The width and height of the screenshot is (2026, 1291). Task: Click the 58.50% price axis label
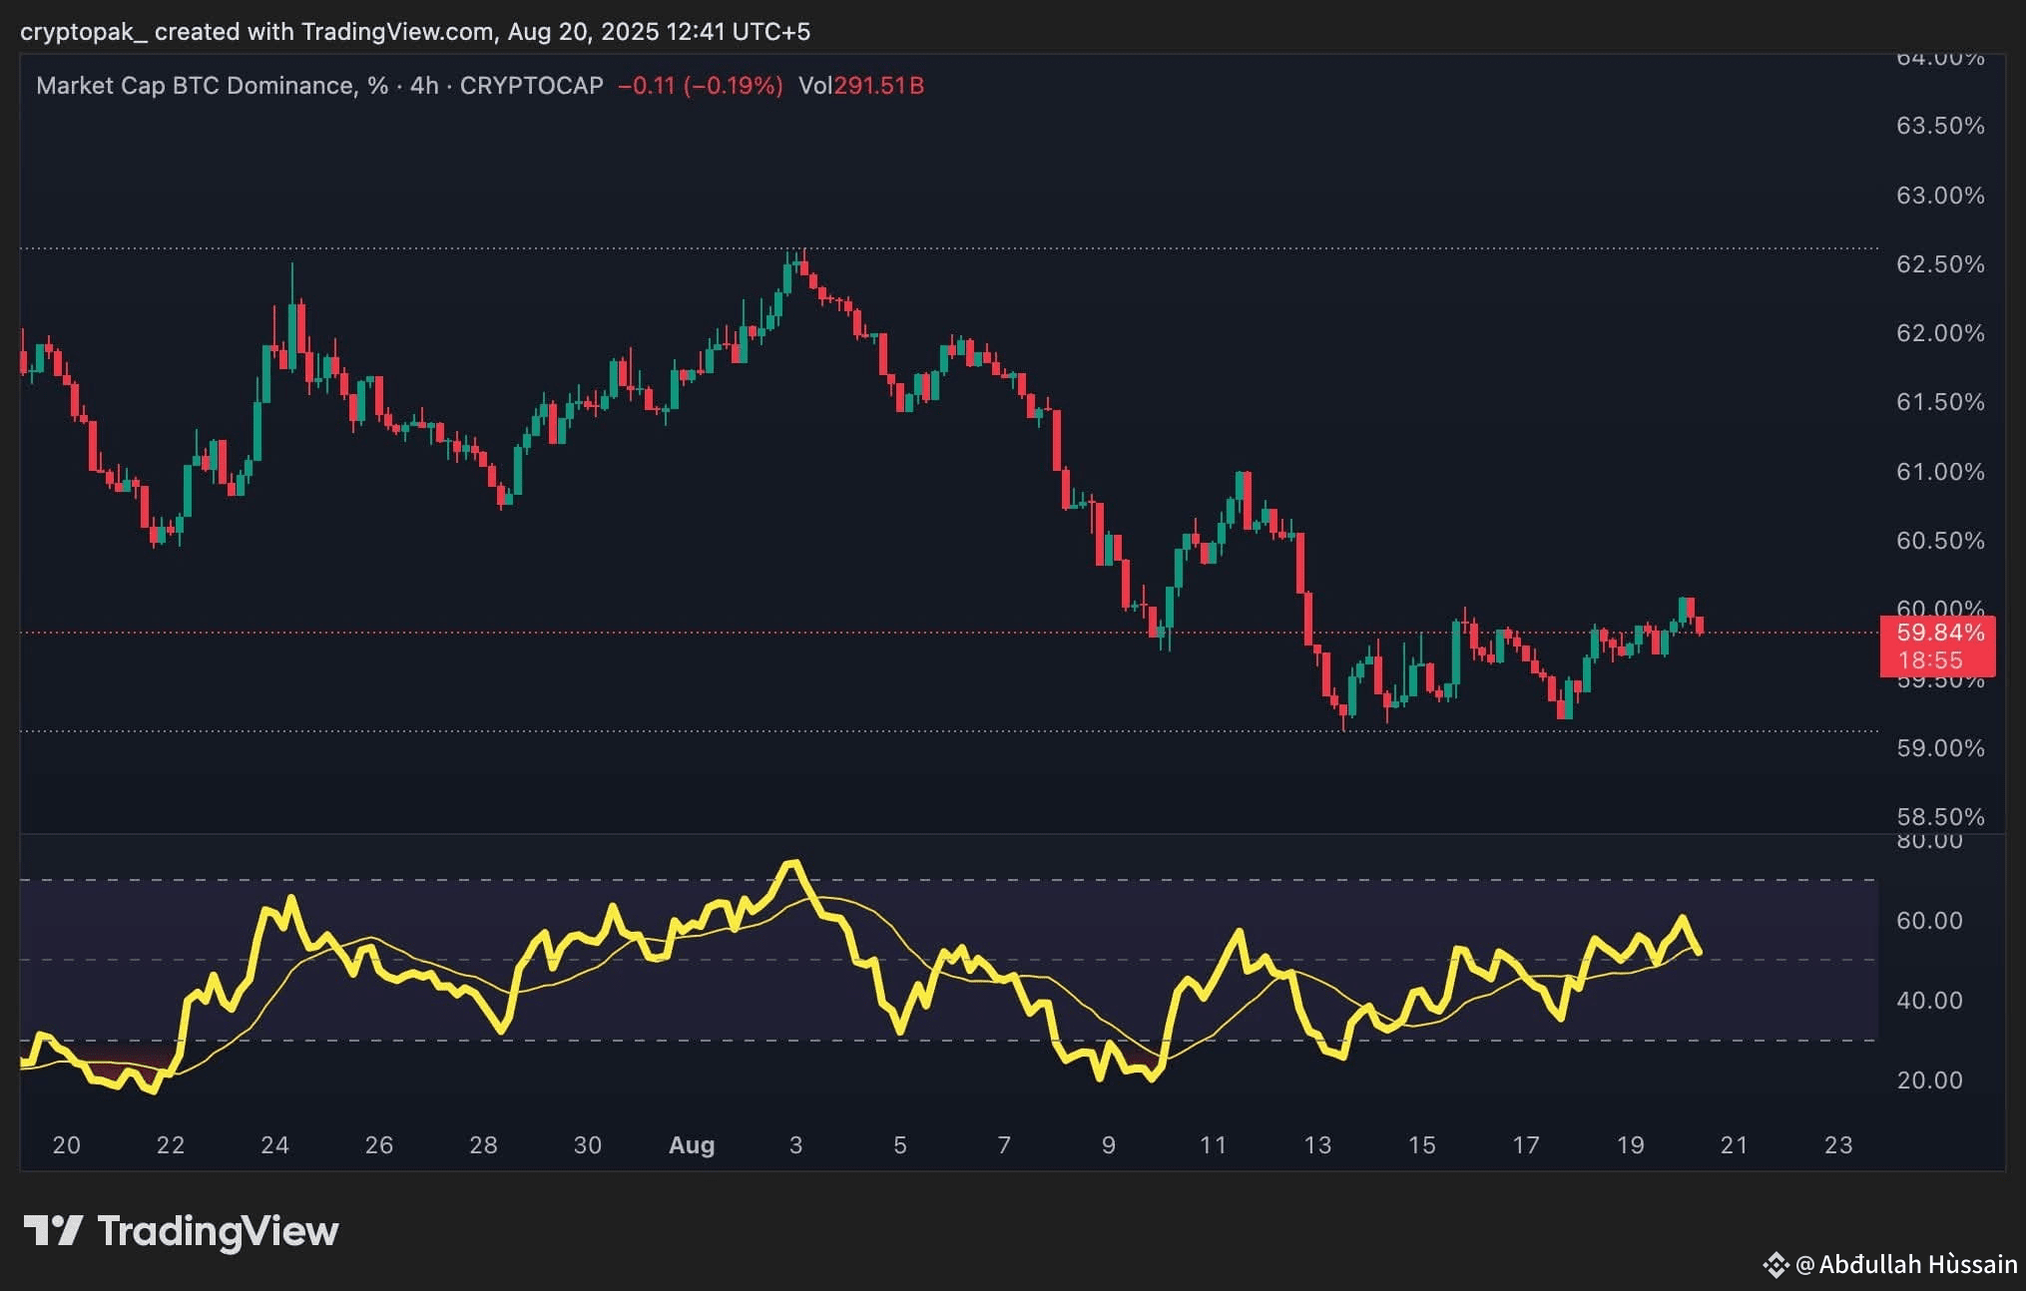1940,817
